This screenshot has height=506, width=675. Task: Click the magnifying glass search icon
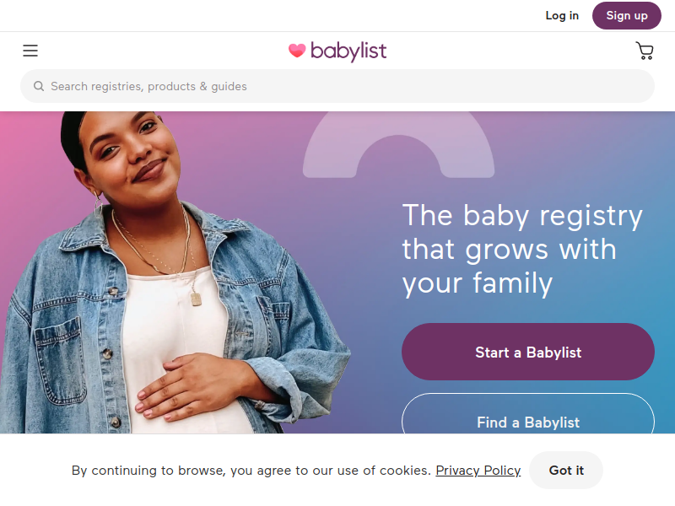pos(39,86)
